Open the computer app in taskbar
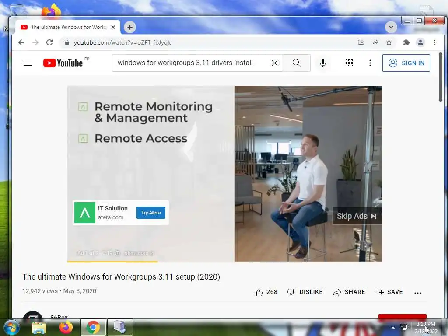Image resolution: width=448 pixels, height=336 pixels. [x=120, y=328]
